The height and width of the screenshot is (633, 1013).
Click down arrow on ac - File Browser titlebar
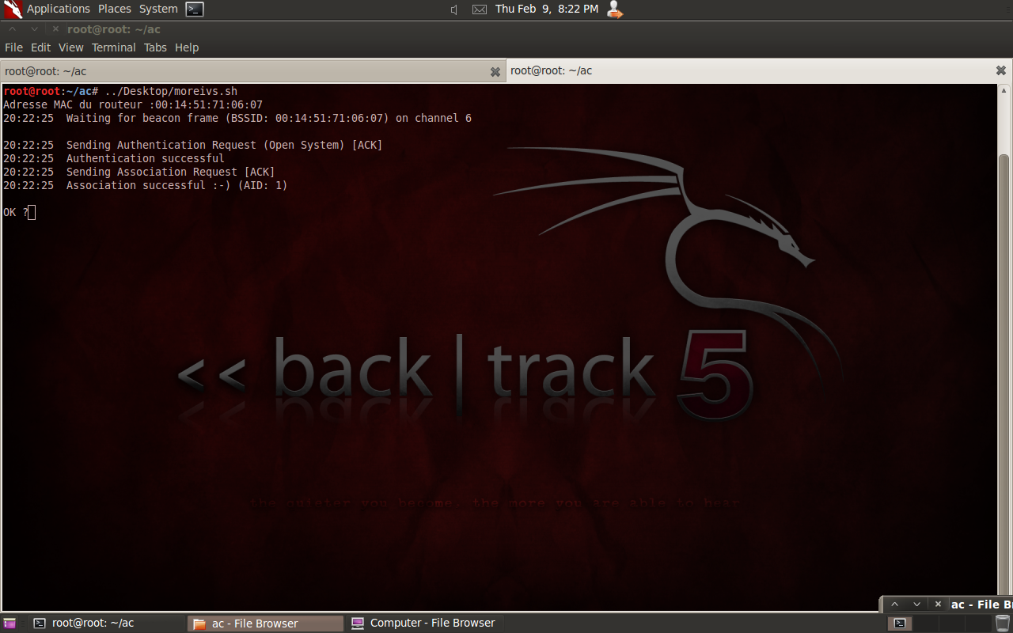(x=916, y=604)
